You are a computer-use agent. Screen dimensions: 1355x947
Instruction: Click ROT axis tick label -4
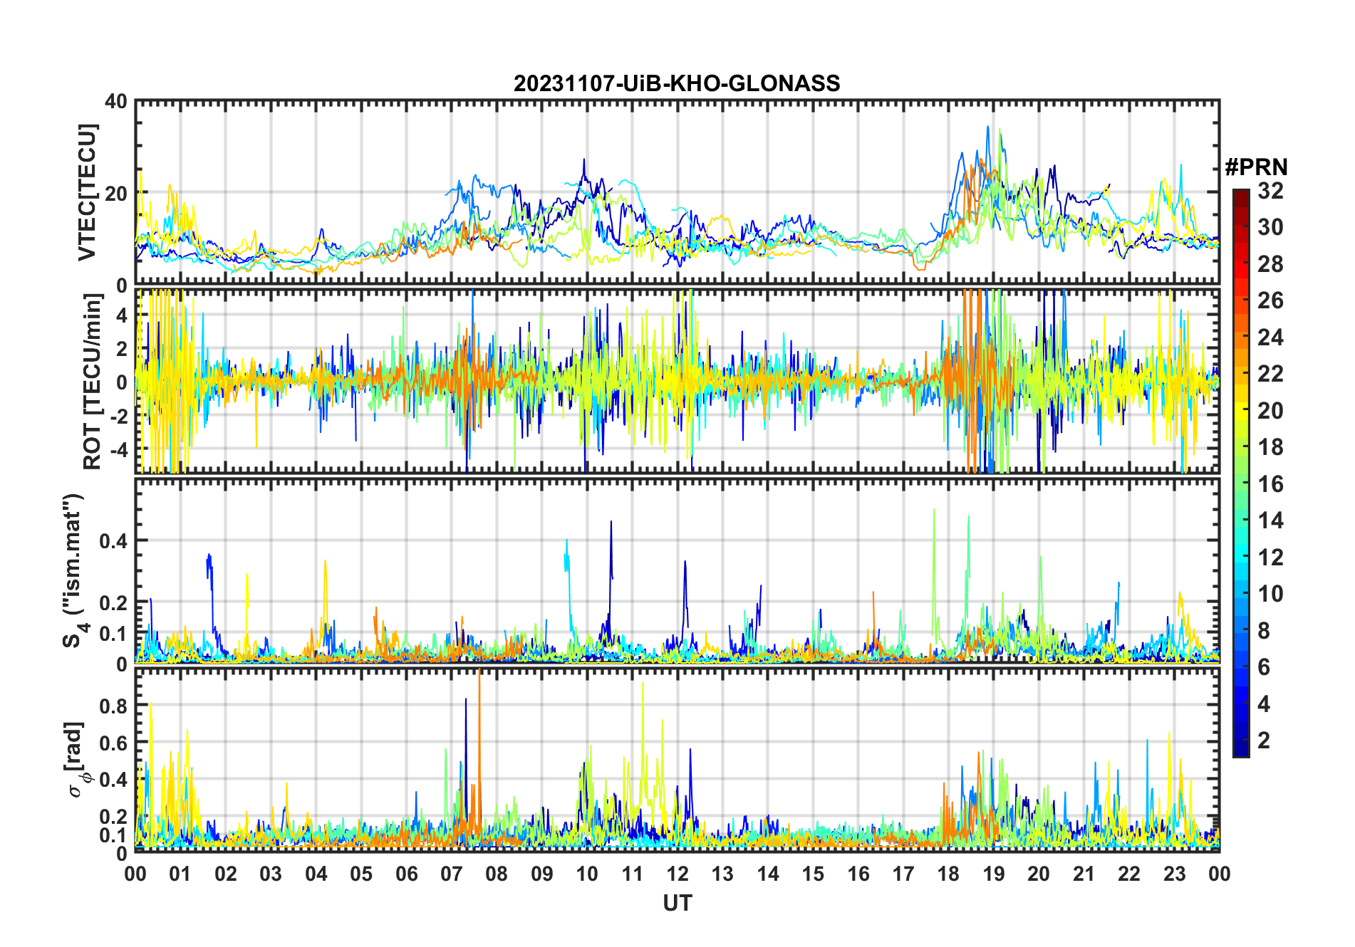pos(118,449)
